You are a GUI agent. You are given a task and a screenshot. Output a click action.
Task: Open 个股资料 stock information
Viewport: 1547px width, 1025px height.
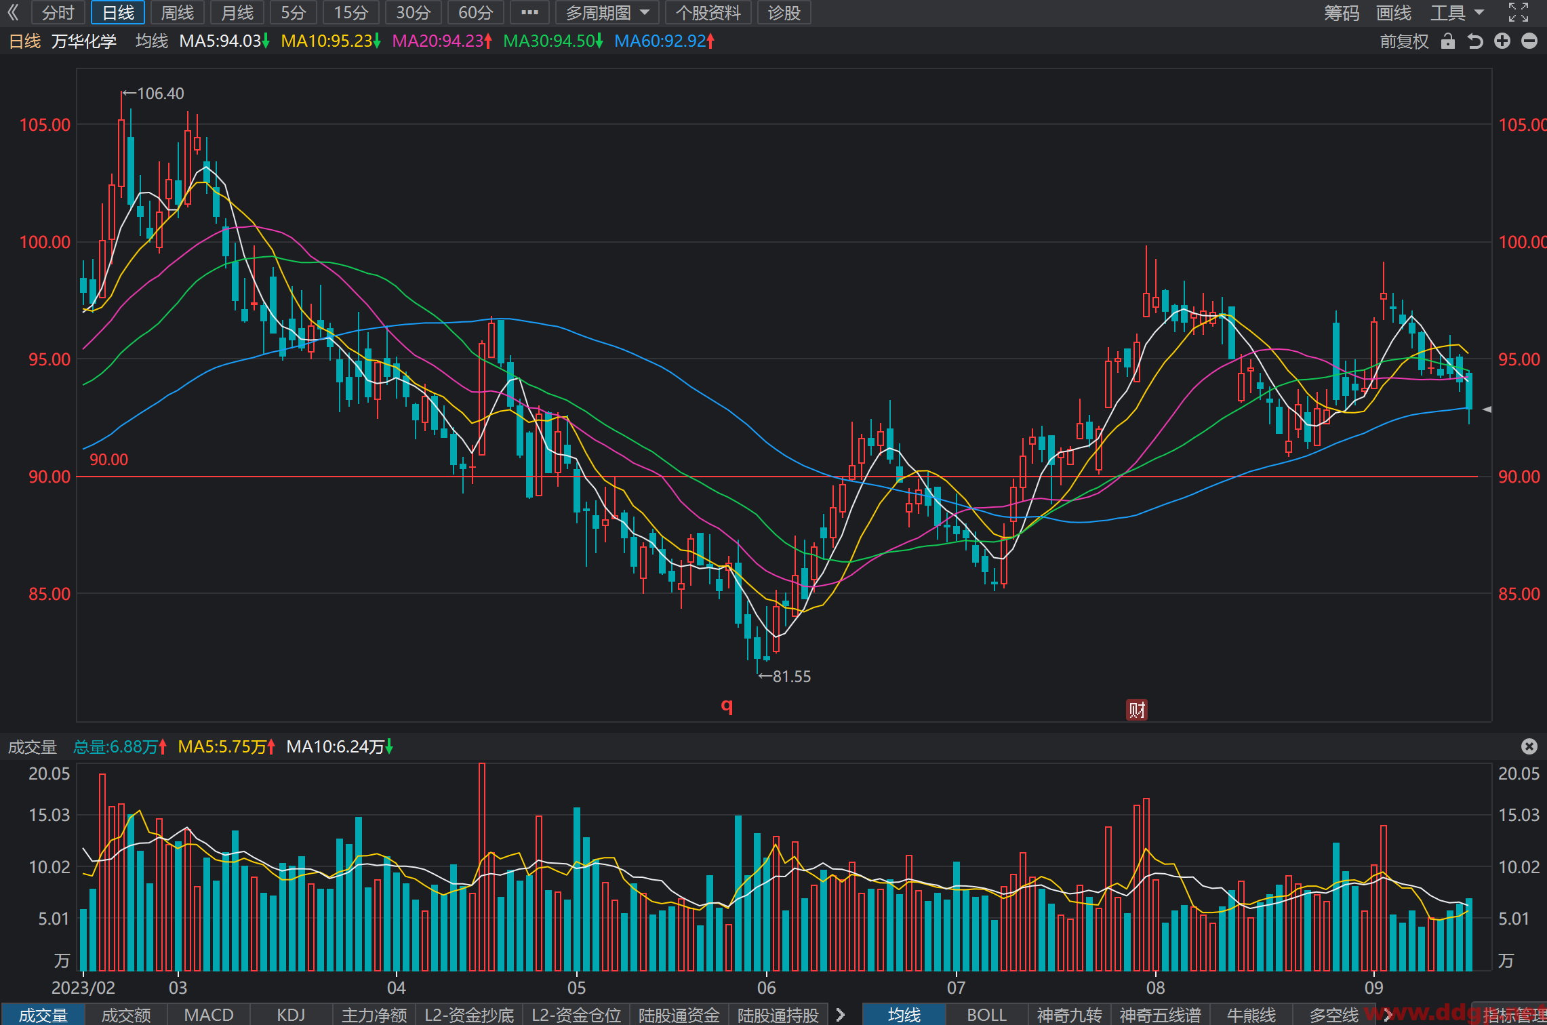click(708, 13)
